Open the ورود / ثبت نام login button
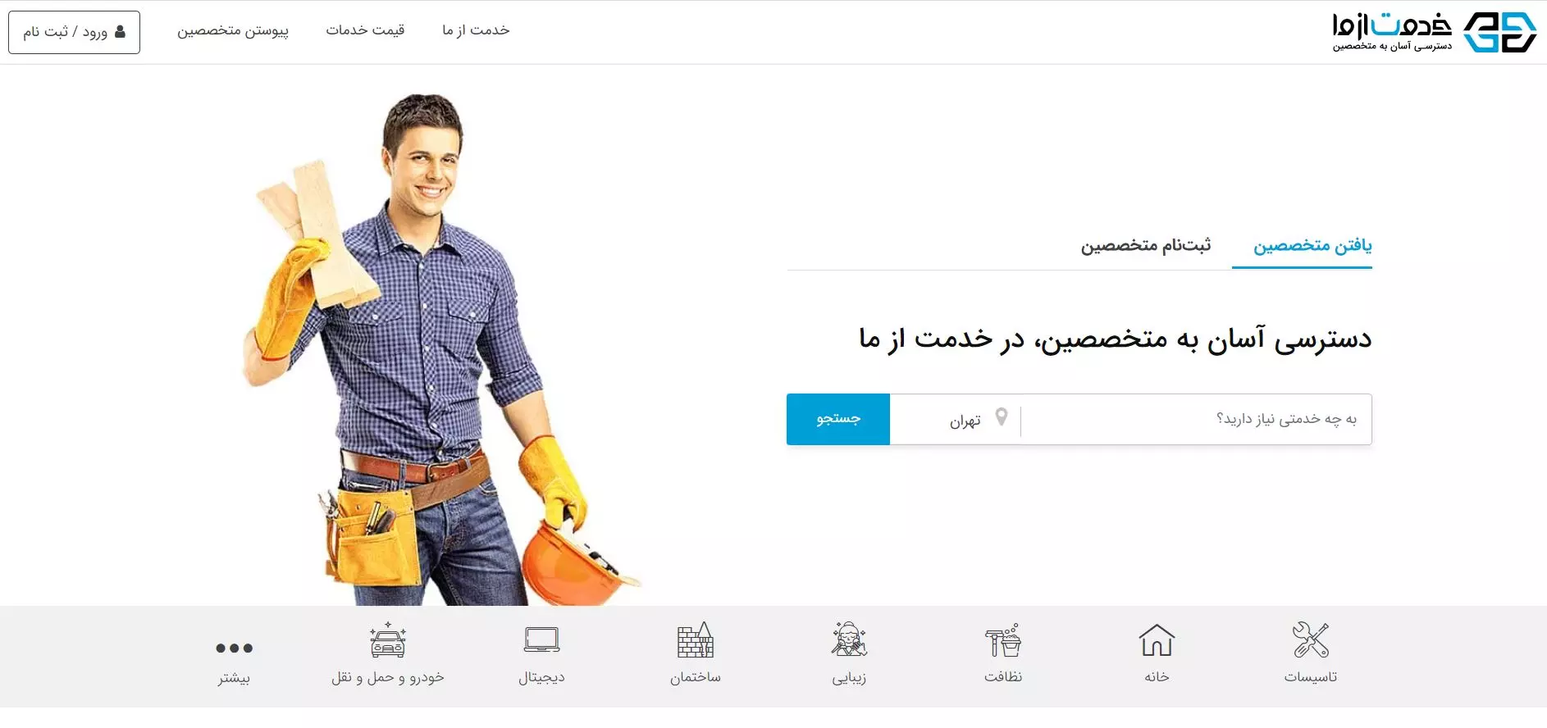This screenshot has height=728, width=1547. [x=74, y=32]
